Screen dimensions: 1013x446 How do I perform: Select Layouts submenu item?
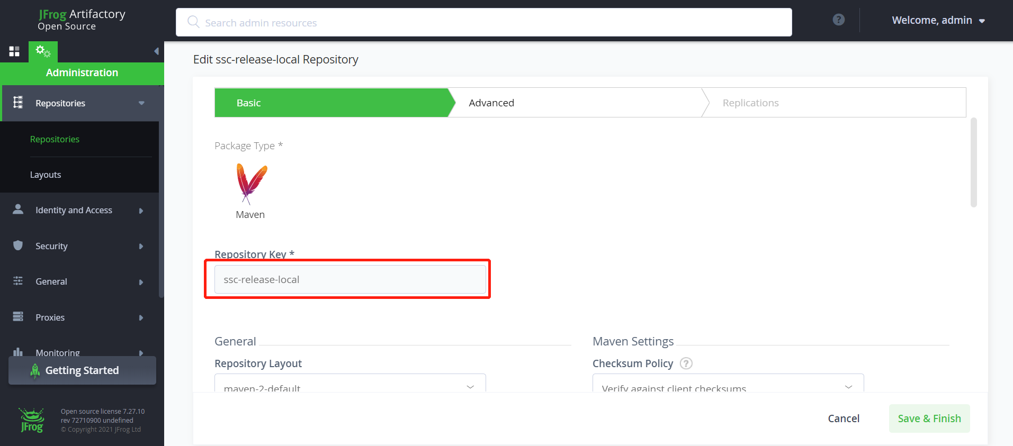(x=46, y=175)
